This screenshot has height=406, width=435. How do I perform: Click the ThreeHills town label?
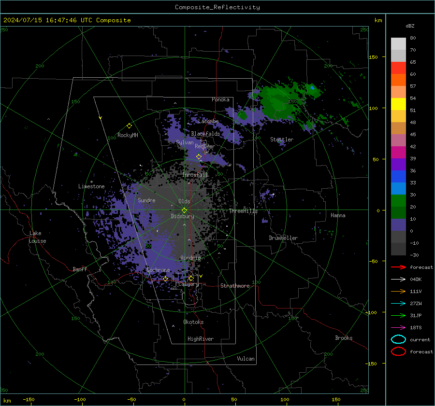click(243, 211)
